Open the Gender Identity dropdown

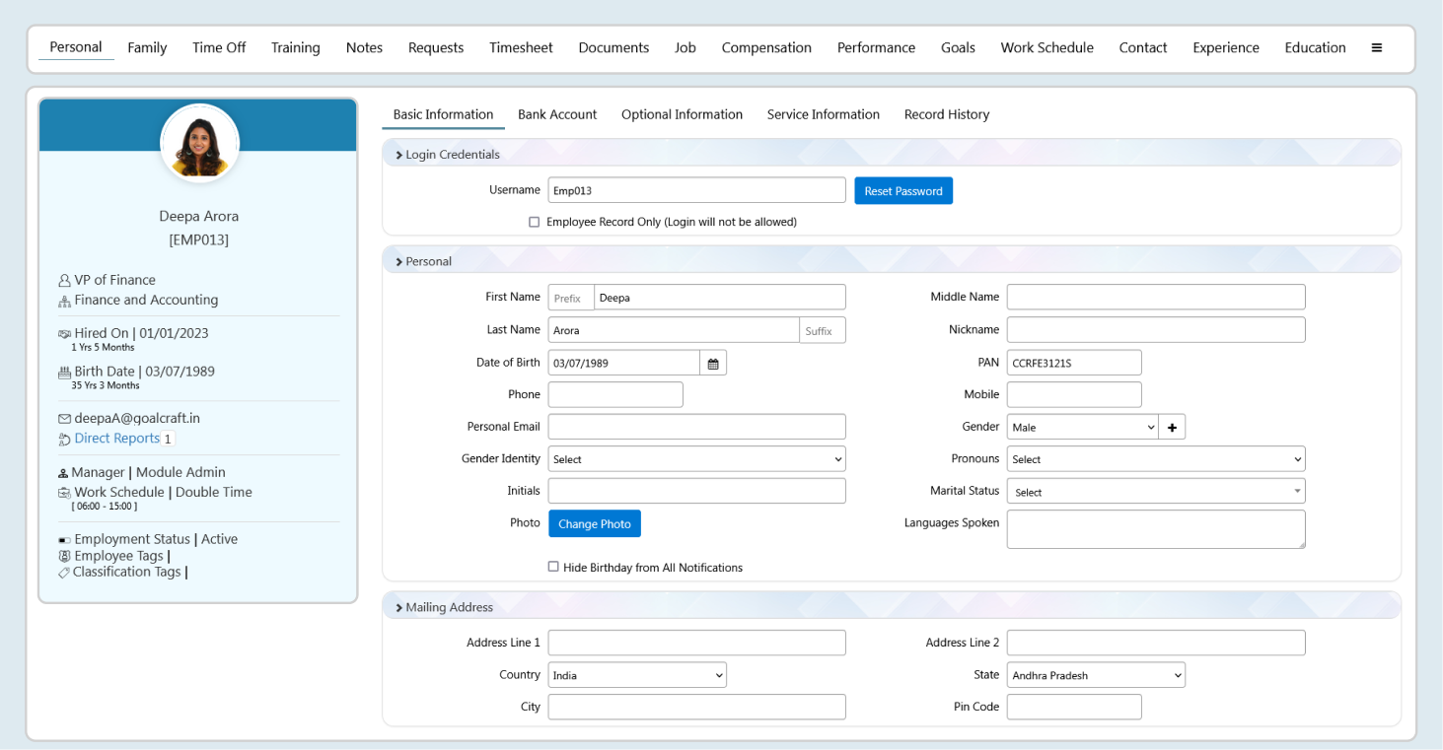696,459
